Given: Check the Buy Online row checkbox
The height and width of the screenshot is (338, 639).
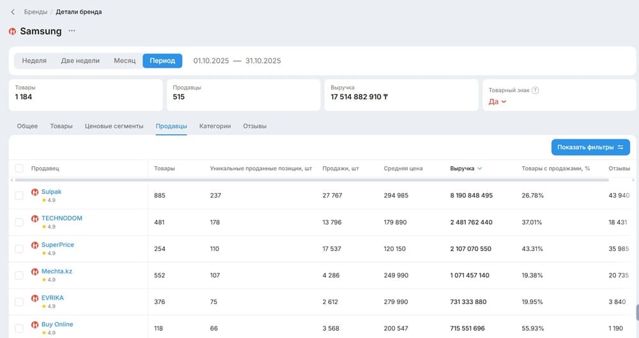Looking at the screenshot, I should 19,328.
